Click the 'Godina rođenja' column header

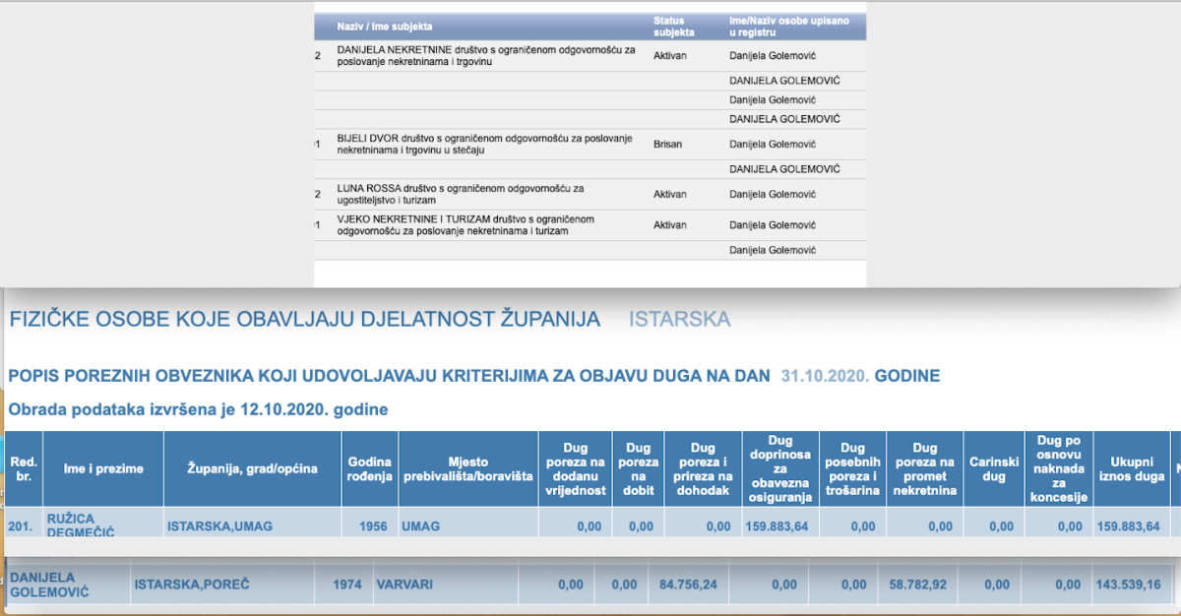click(370, 468)
